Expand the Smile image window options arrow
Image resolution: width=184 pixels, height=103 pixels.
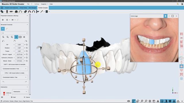169,16
